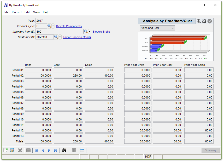Go to the first record
The image size is (224, 162).
[37, 150]
